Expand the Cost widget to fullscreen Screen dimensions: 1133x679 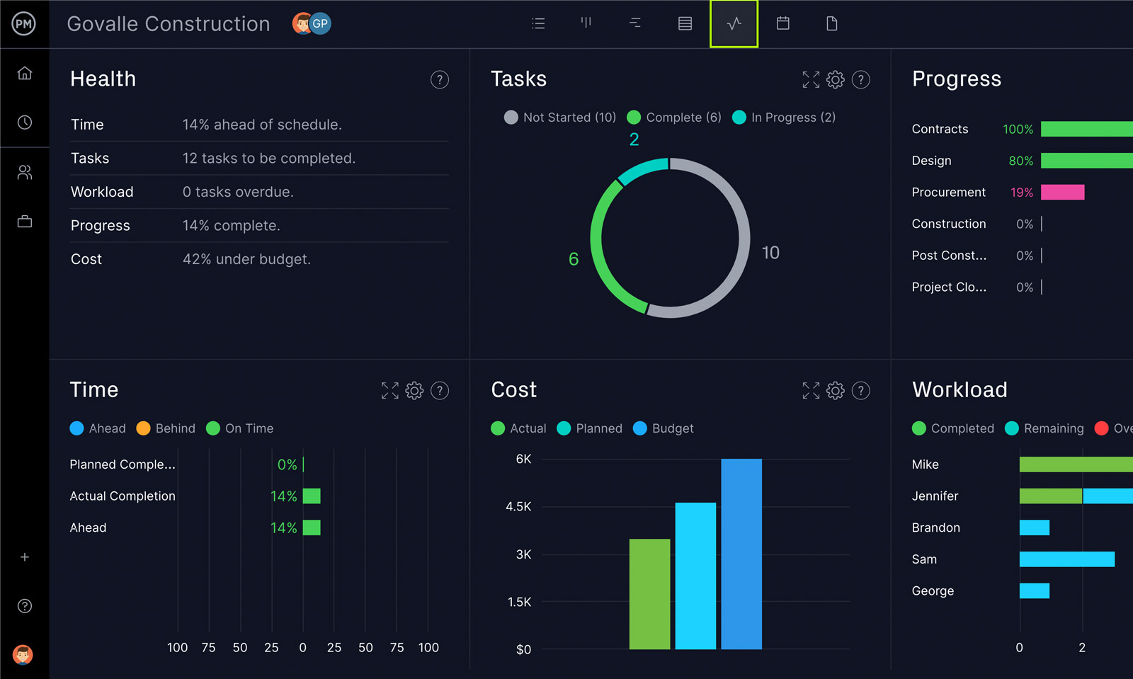point(810,390)
